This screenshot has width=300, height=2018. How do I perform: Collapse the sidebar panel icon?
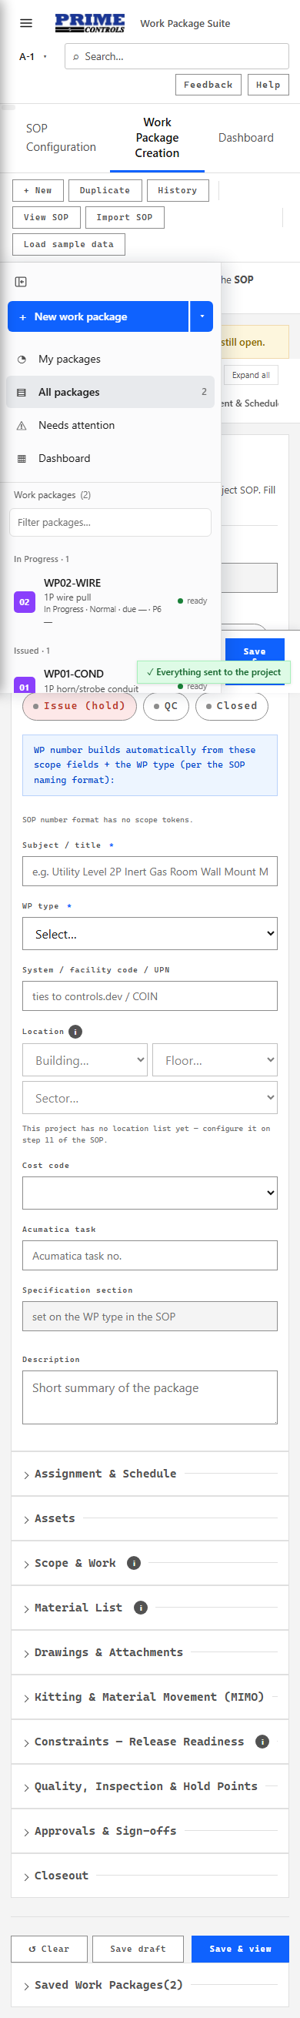[x=21, y=281]
